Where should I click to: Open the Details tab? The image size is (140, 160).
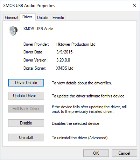click(43, 18)
